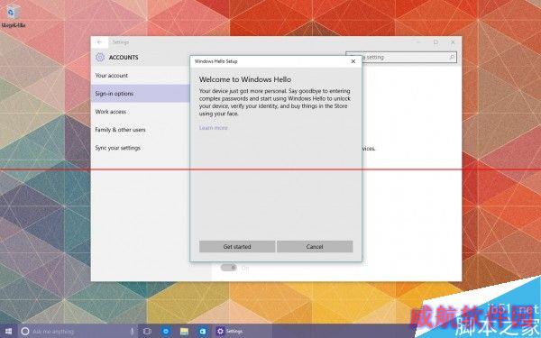Click the Cortana circle icon
Viewport: 541px width, 338px height.
click(x=25, y=332)
